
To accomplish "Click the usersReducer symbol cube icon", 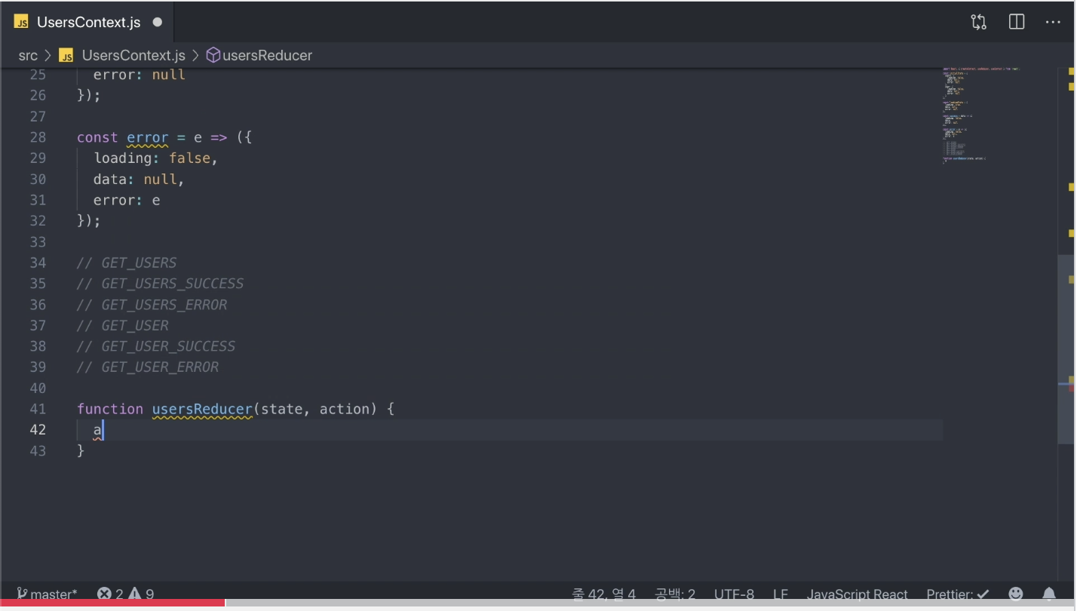I will pyautogui.click(x=213, y=55).
